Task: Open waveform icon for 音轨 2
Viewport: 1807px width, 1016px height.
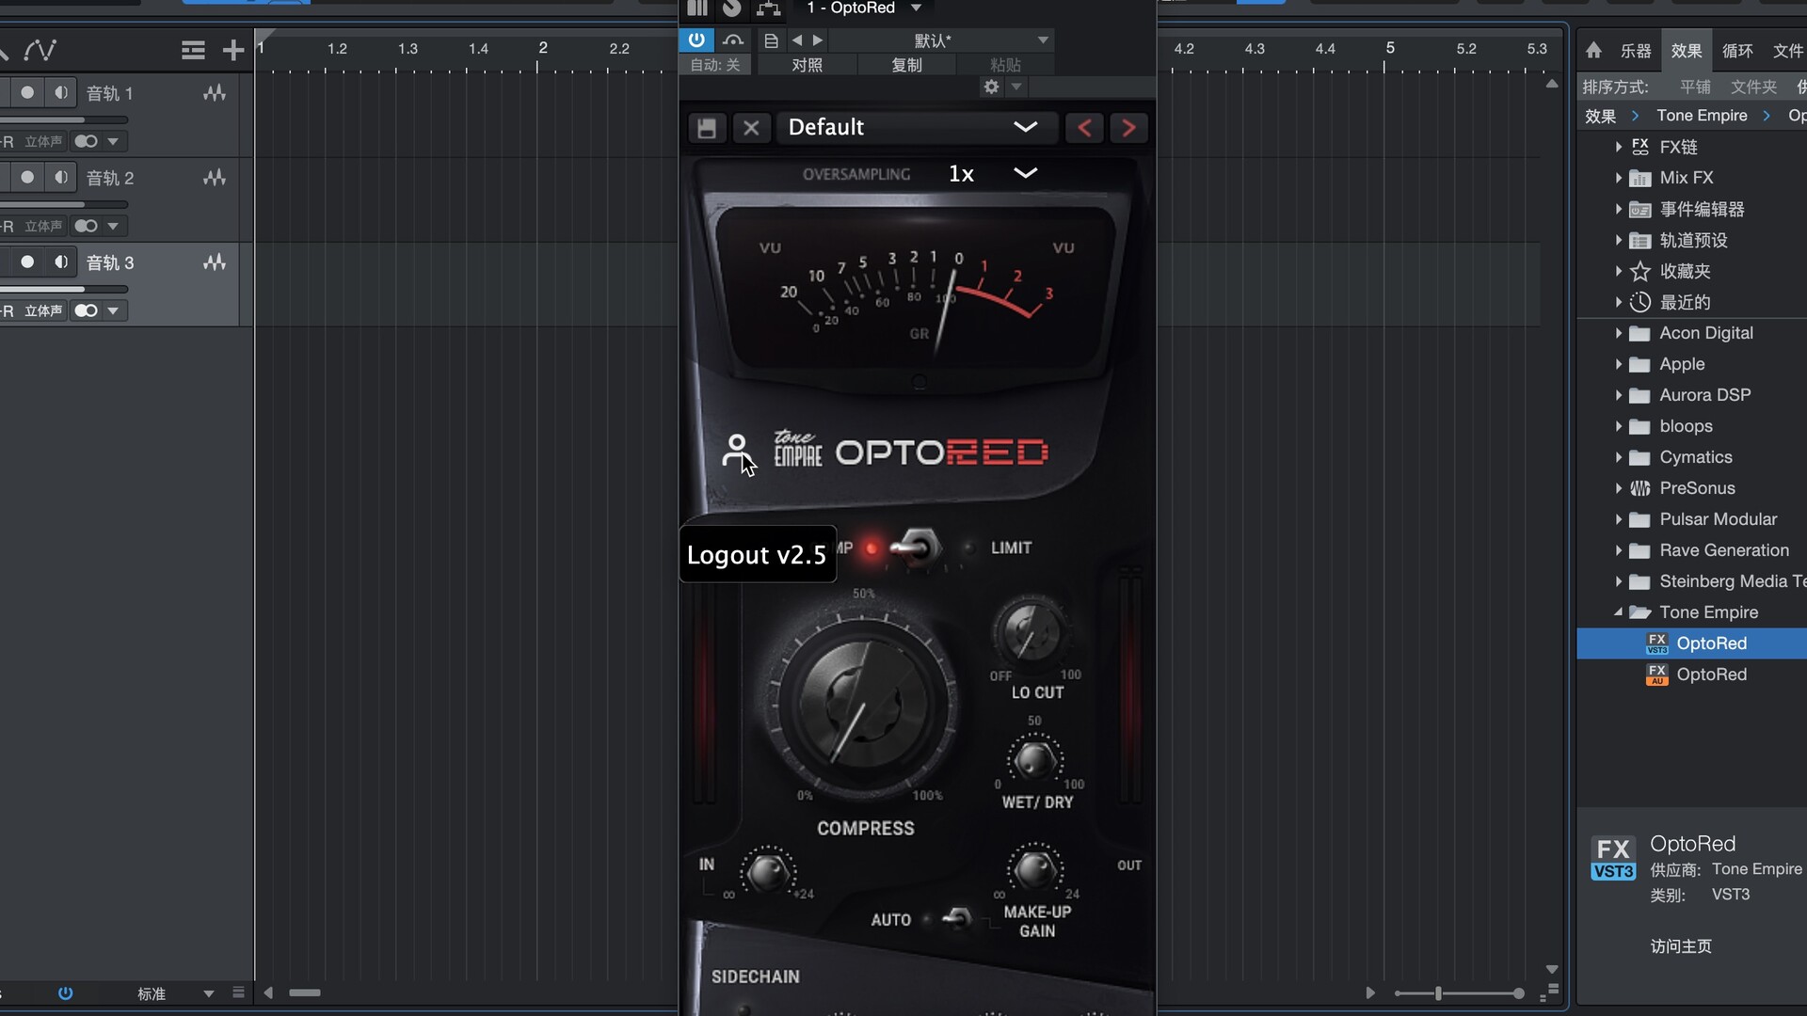Action: coord(215,178)
